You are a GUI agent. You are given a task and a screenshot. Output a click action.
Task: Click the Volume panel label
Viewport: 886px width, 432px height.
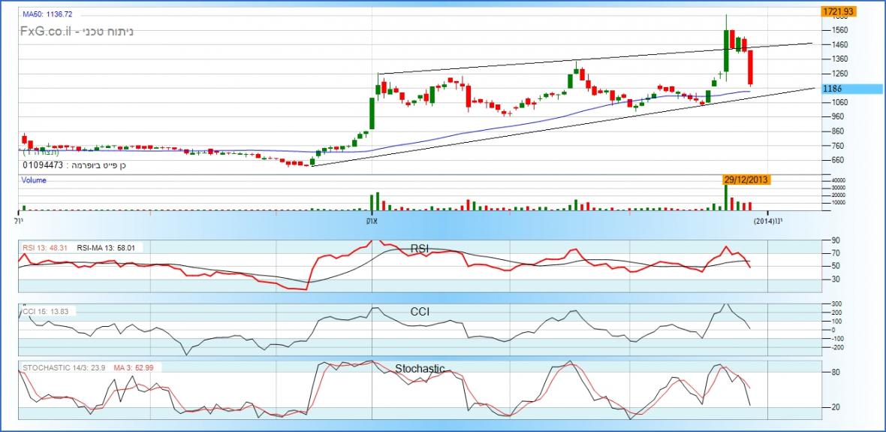(x=34, y=180)
